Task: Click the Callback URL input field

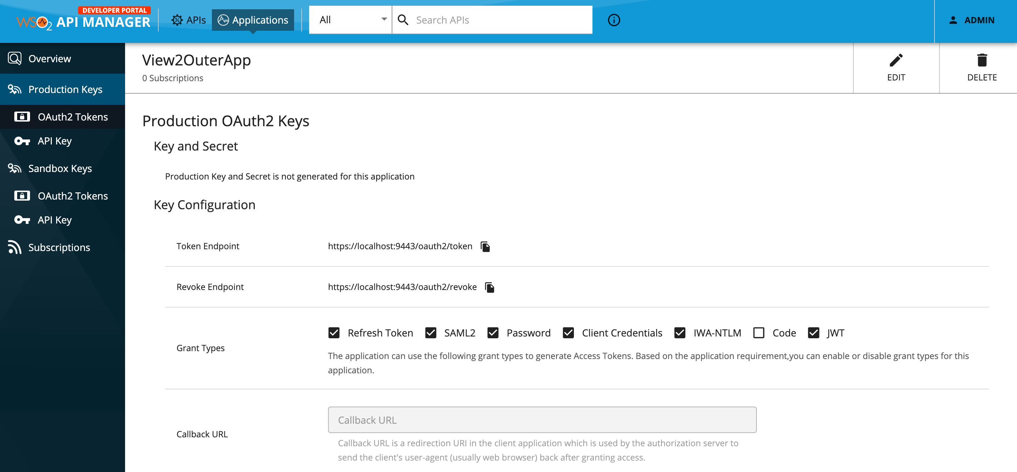Action: (542, 420)
